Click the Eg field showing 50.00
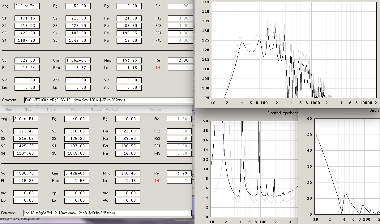 [78, 6]
